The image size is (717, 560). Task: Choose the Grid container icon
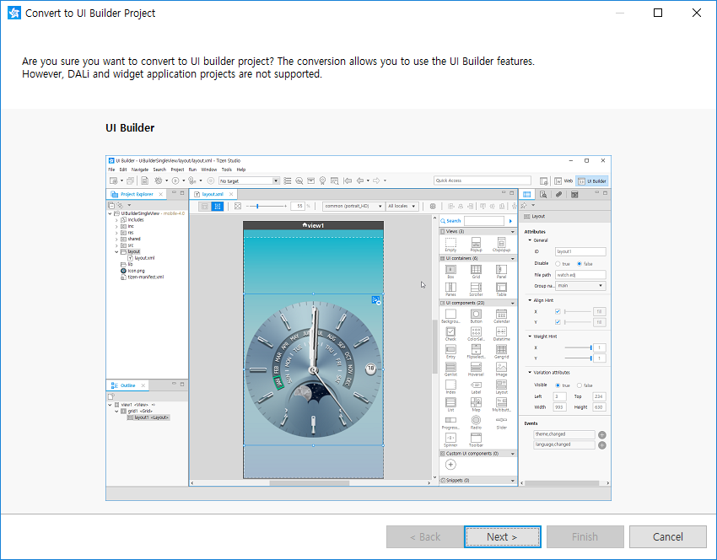[476, 269]
